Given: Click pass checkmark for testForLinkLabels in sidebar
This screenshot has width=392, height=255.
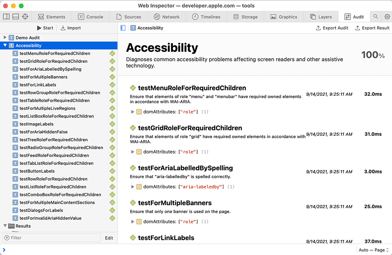Looking at the screenshot, I should point(112,85).
